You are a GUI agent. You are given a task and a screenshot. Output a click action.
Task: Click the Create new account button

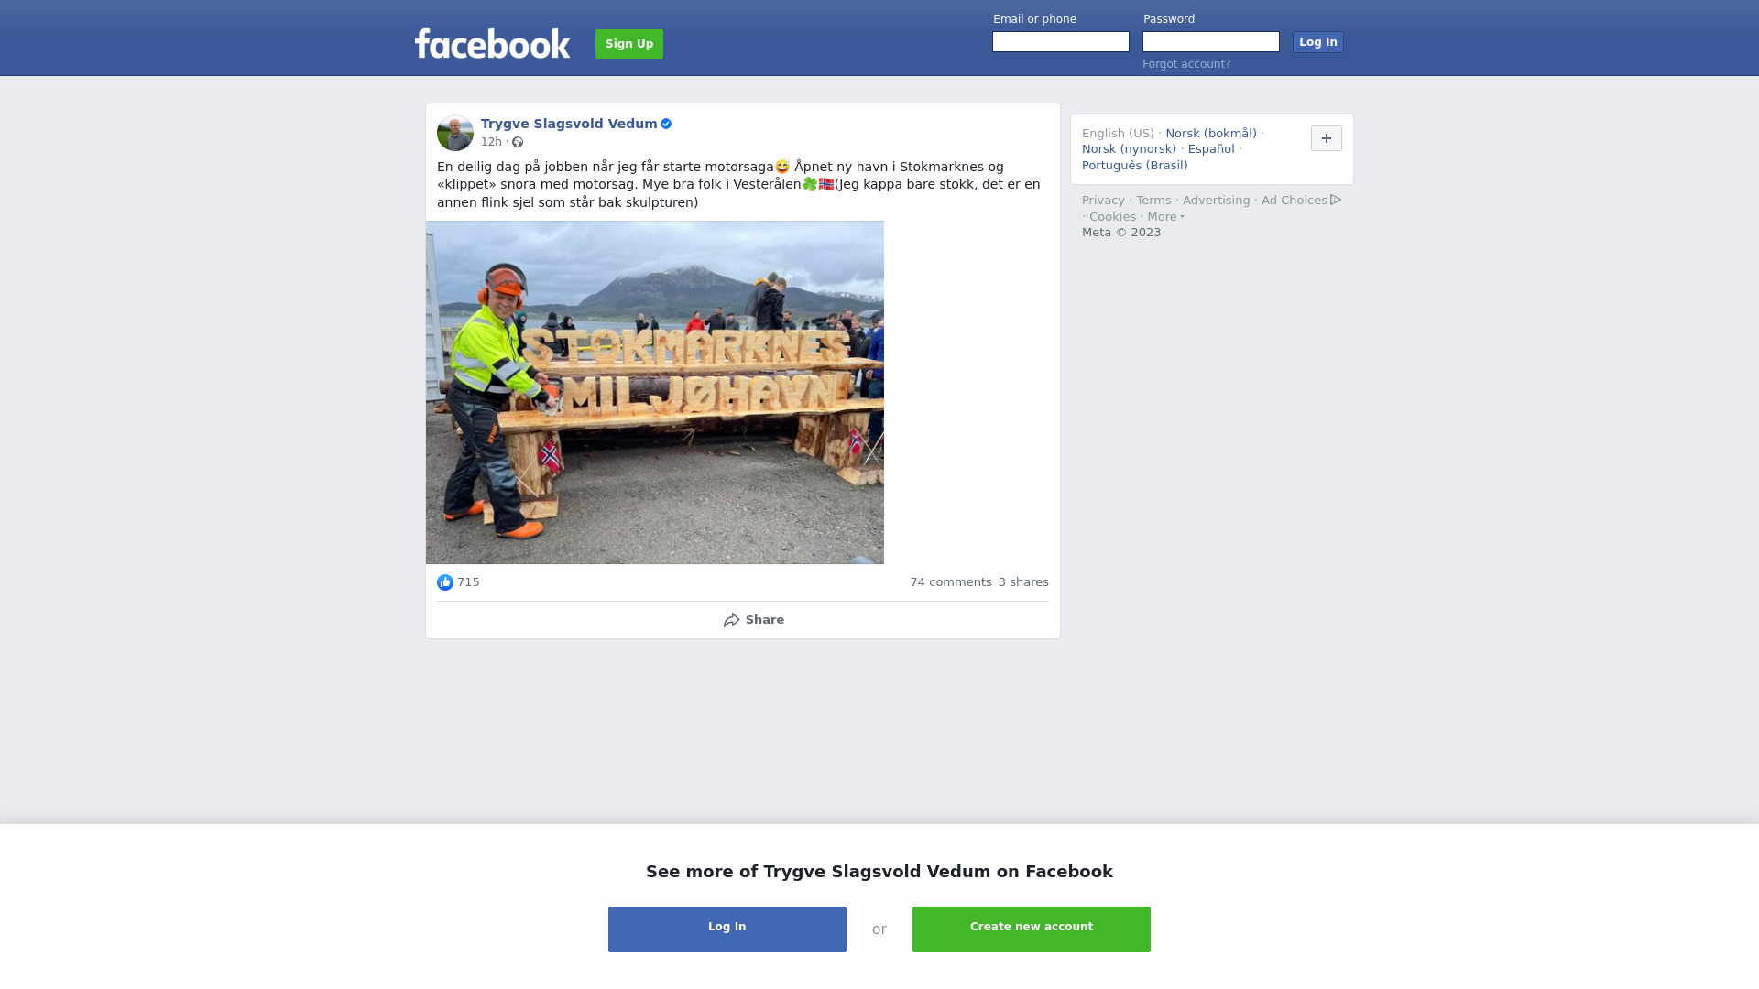tap(1032, 929)
